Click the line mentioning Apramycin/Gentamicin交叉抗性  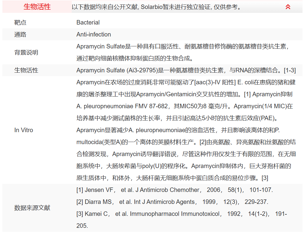[x=184, y=94]
